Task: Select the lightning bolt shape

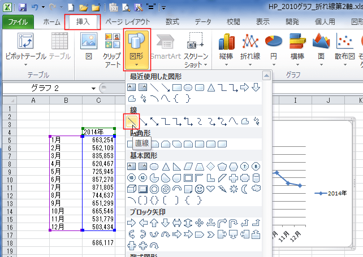Action: pos(222,188)
